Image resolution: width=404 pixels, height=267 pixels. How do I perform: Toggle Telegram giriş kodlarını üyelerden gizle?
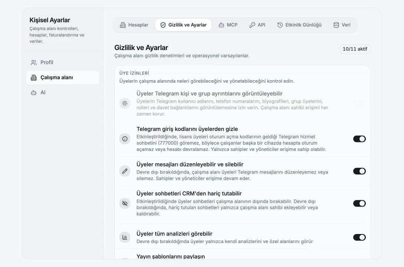click(360, 139)
